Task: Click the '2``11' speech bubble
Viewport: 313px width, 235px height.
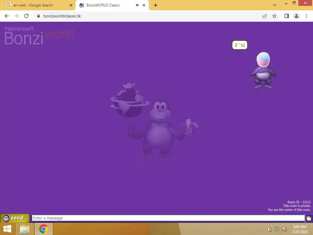Action: 240,45
